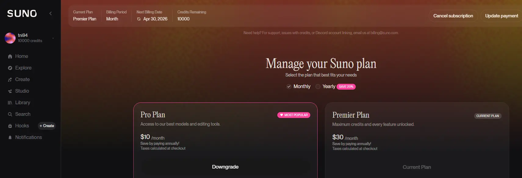Click the $10 /month price

point(153,137)
